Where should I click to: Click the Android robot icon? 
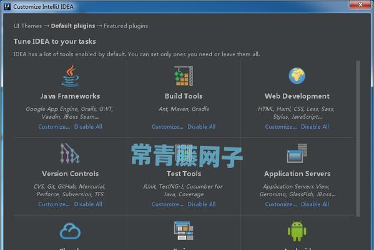pyautogui.click(x=297, y=231)
